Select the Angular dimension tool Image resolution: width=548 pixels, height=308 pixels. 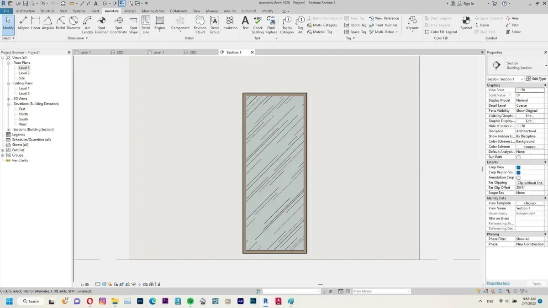pos(48,24)
